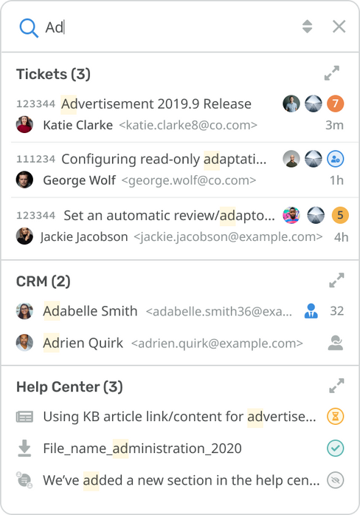The height and width of the screenshot is (515, 360).
Task: Click the orange 7 badge on Advertisement ticket
Action: pyautogui.click(x=336, y=103)
